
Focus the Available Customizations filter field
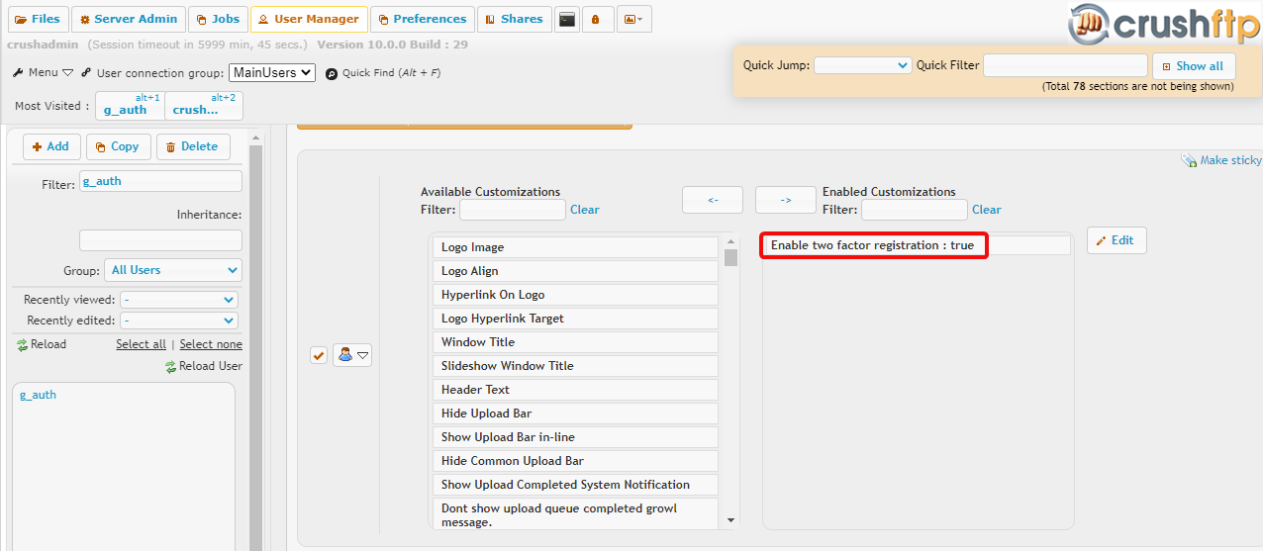point(513,210)
